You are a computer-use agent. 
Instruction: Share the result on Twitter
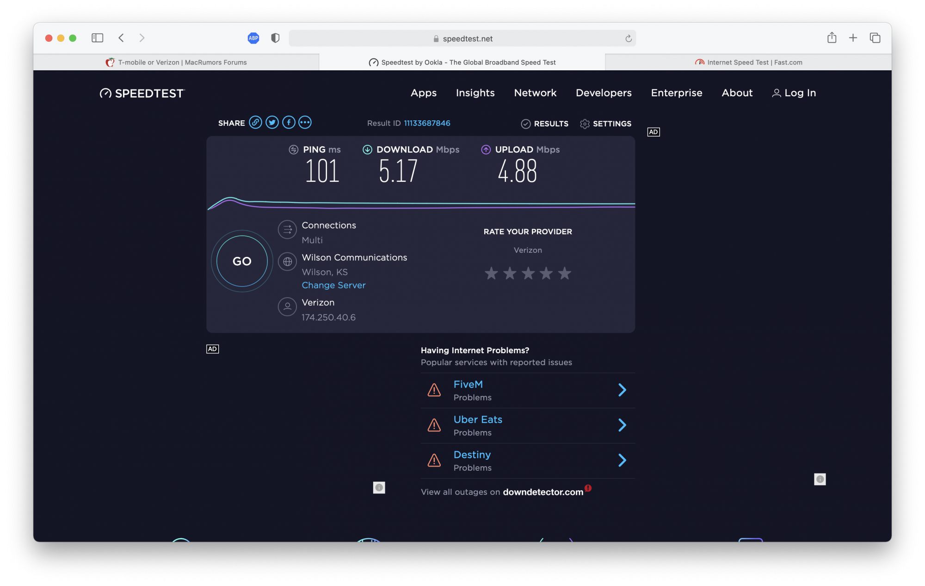coord(272,123)
